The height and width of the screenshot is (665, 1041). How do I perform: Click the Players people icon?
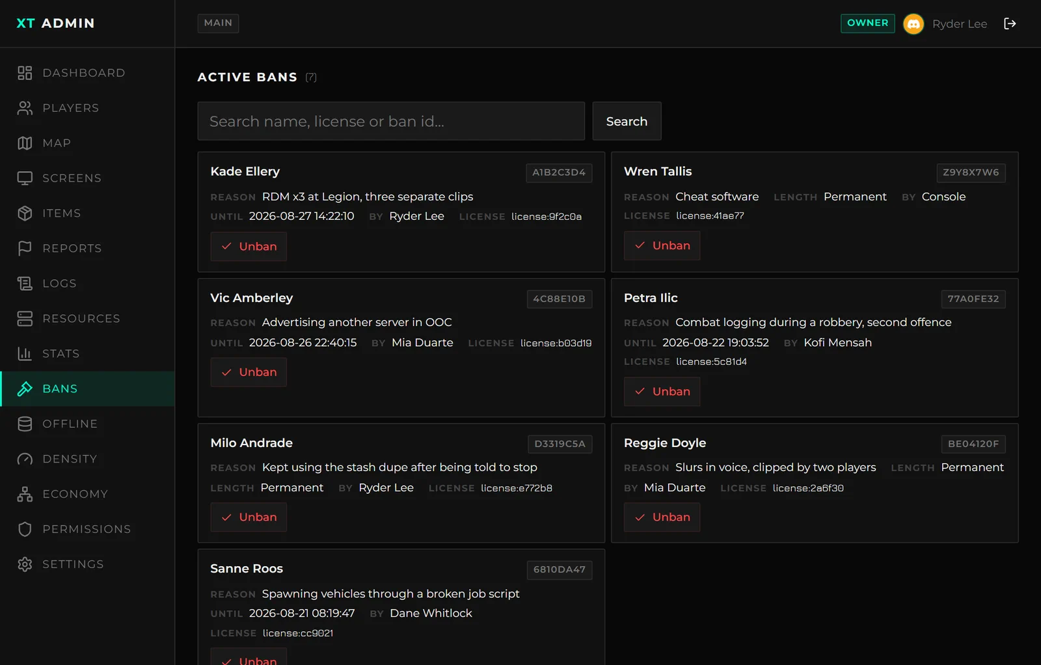[25, 108]
